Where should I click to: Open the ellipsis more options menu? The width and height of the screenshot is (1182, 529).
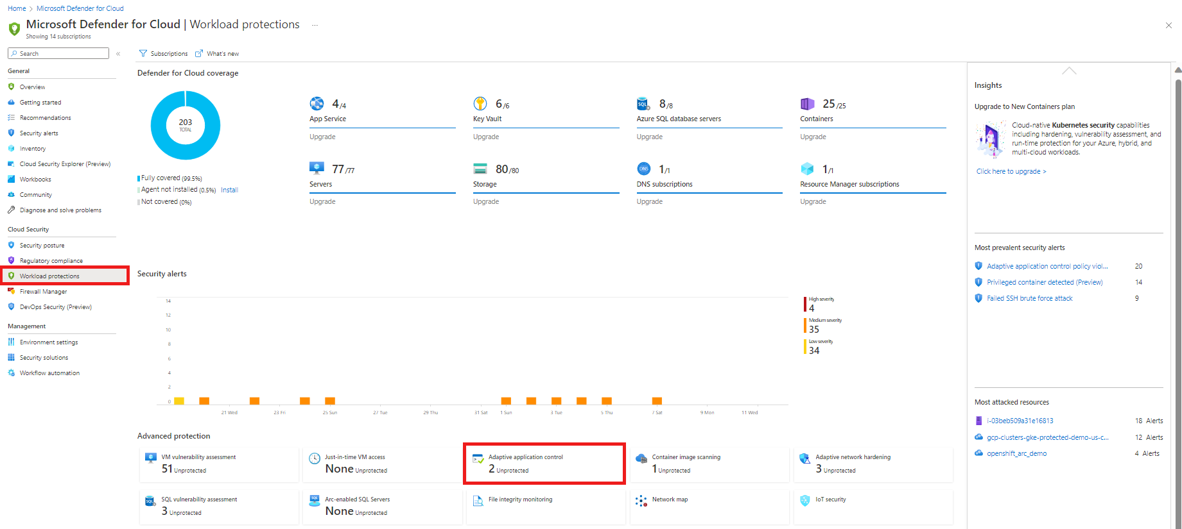[x=315, y=25]
